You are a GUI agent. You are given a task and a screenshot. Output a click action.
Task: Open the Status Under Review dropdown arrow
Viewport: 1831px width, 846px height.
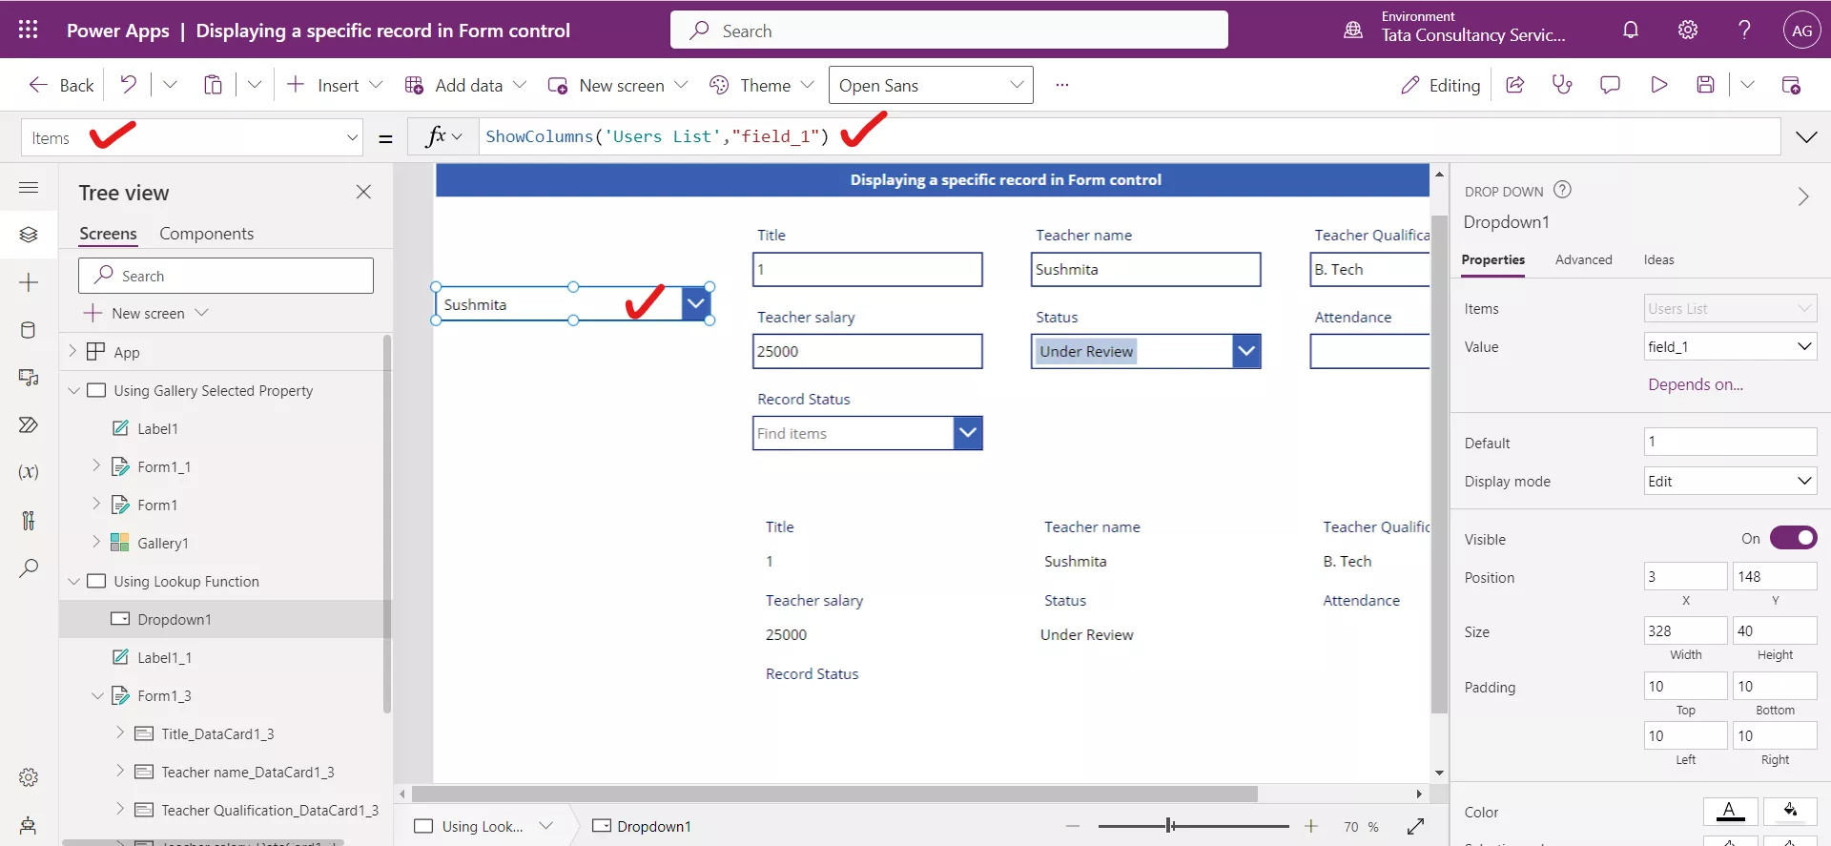coord(1246,351)
